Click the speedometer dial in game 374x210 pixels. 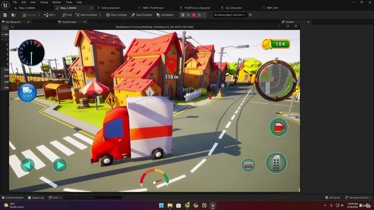(31, 52)
